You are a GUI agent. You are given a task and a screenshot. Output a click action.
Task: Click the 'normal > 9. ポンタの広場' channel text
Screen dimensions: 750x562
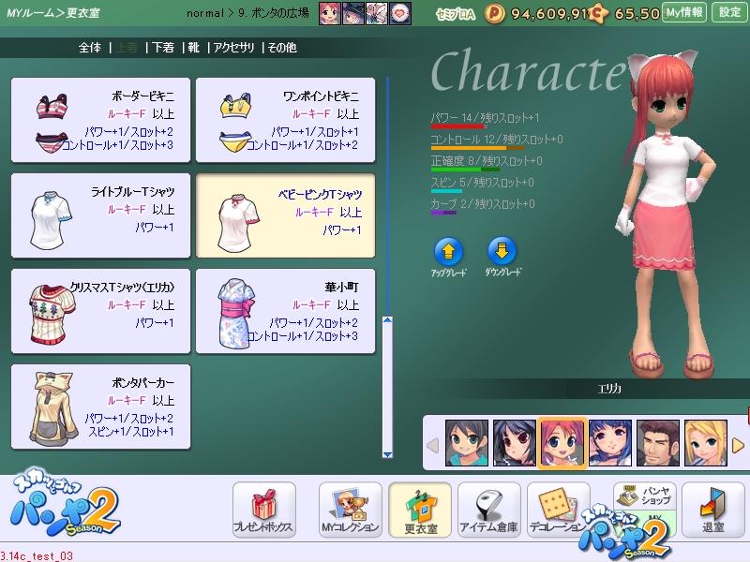click(247, 13)
